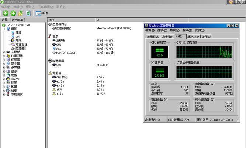246x148 pixels.
Task: Switch to 處理程序 processes tab
Action: [x=167, y=37]
